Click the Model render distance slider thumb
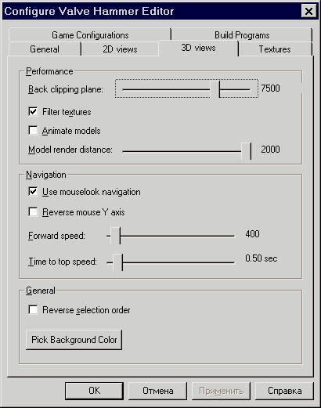321x408 pixels. (x=247, y=151)
